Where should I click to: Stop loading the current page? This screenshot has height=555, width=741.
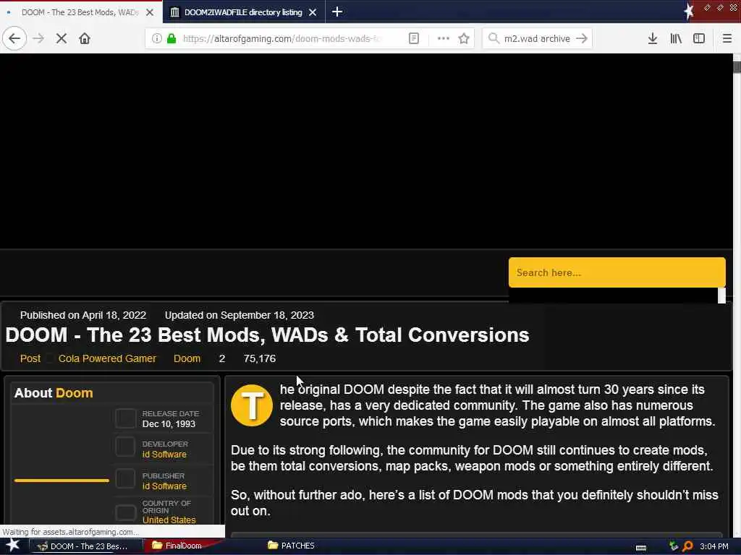tap(62, 38)
